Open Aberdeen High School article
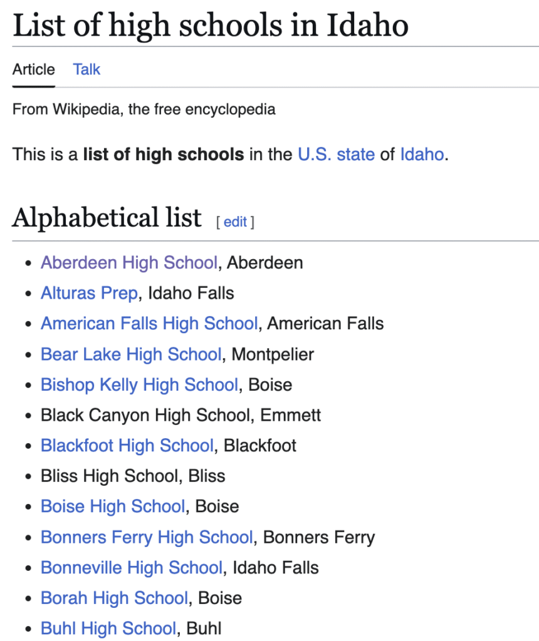The width and height of the screenshot is (539, 641). [129, 263]
